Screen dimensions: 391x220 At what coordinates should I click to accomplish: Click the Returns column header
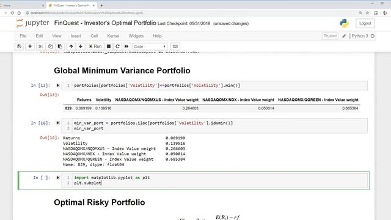(x=84, y=100)
